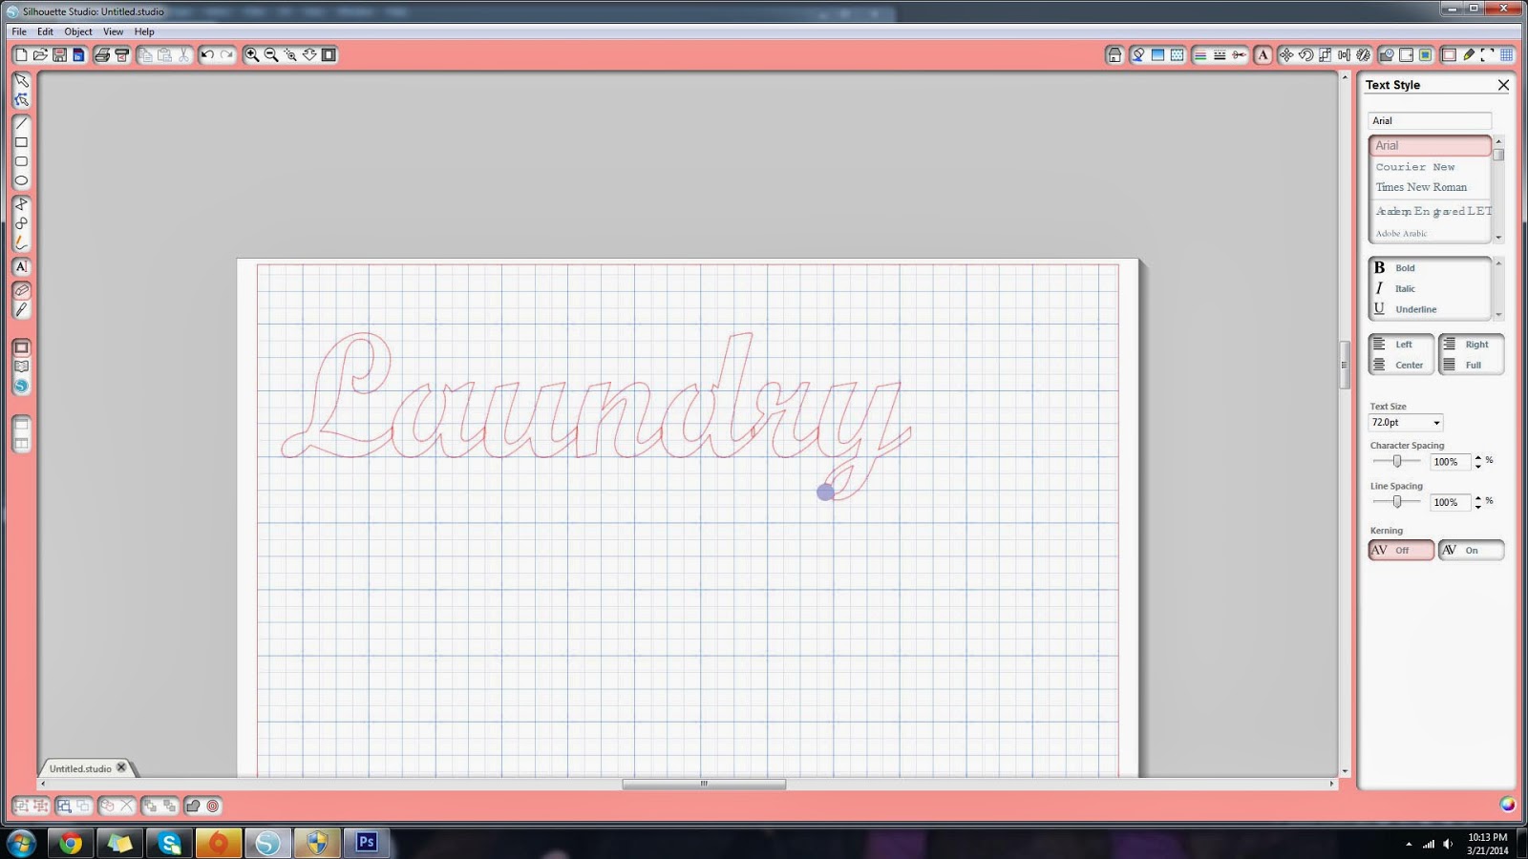The image size is (1528, 859).
Task: Choose the Edit Points tool
Action: click(21, 99)
